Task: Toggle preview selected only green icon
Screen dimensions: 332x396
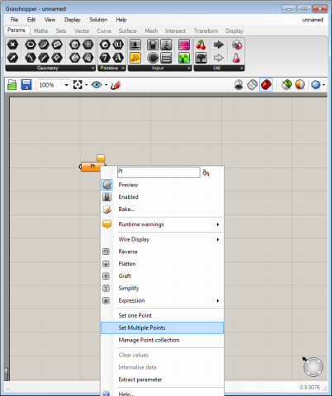Action: [x=287, y=85]
